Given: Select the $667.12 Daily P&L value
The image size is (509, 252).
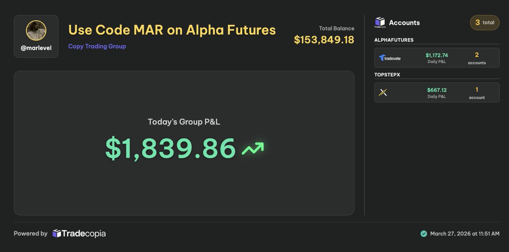Looking at the screenshot, I should point(437,90).
